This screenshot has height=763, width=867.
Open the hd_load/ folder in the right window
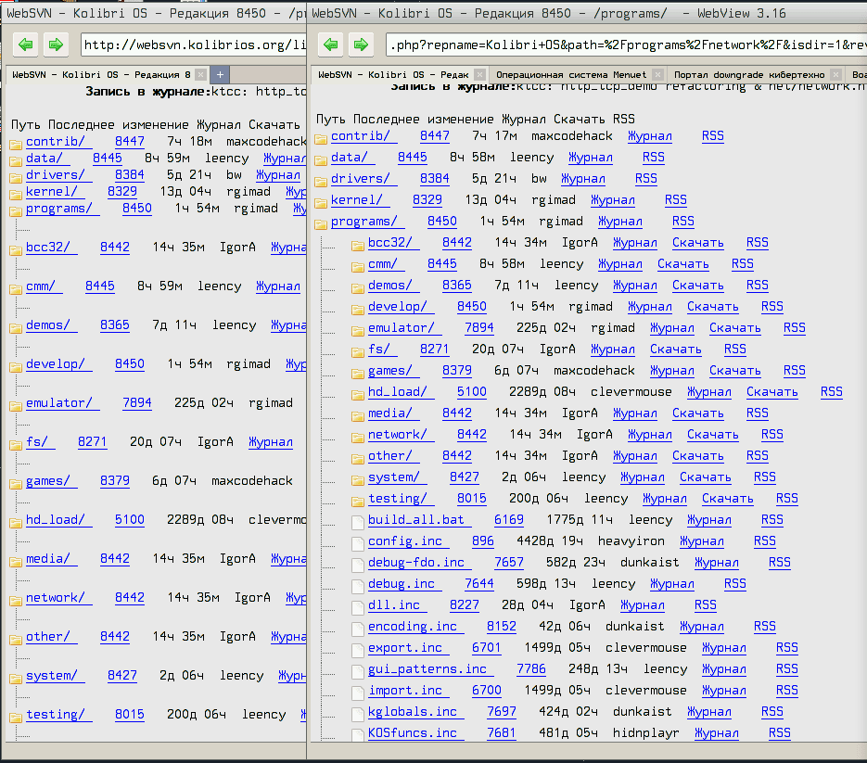click(398, 391)
